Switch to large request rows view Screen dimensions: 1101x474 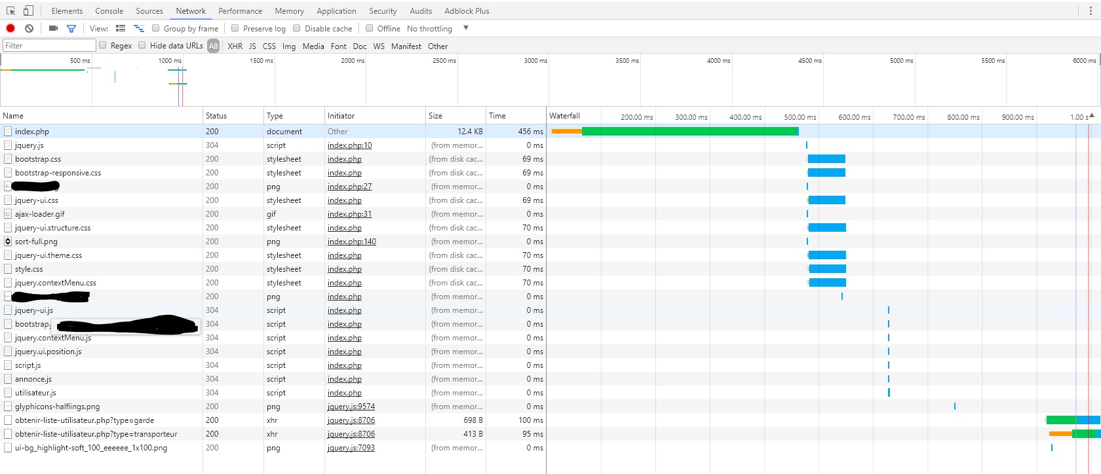coord(121,28)
